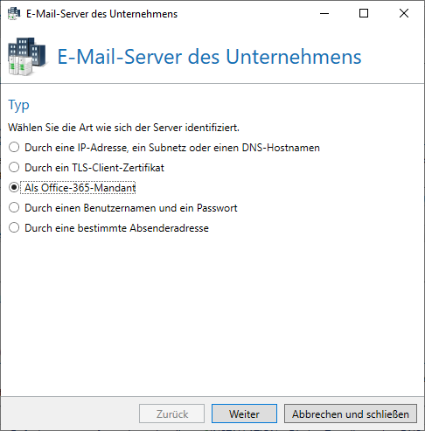425x431 pixels.
Task: Close the dialog with the X button
Action: [x=404, y=13]
